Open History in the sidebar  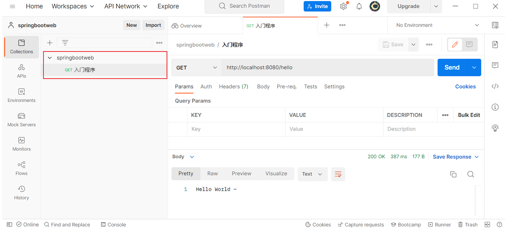(x=21, y=192)
